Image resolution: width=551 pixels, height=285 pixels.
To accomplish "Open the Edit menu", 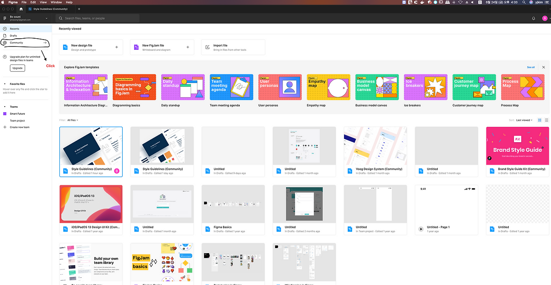I will pos(33,2).
